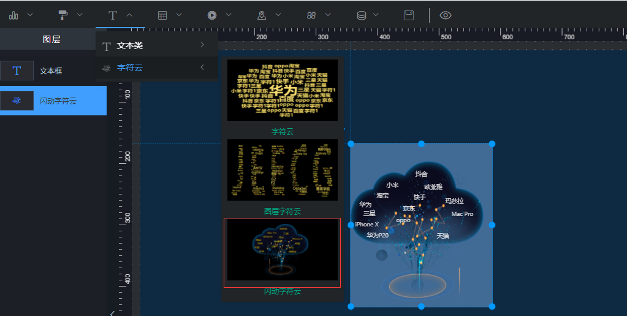Open the database dataset icon
Image resolution: width=627 pixels, height=316 pixels.
click(x=361, y=15)
